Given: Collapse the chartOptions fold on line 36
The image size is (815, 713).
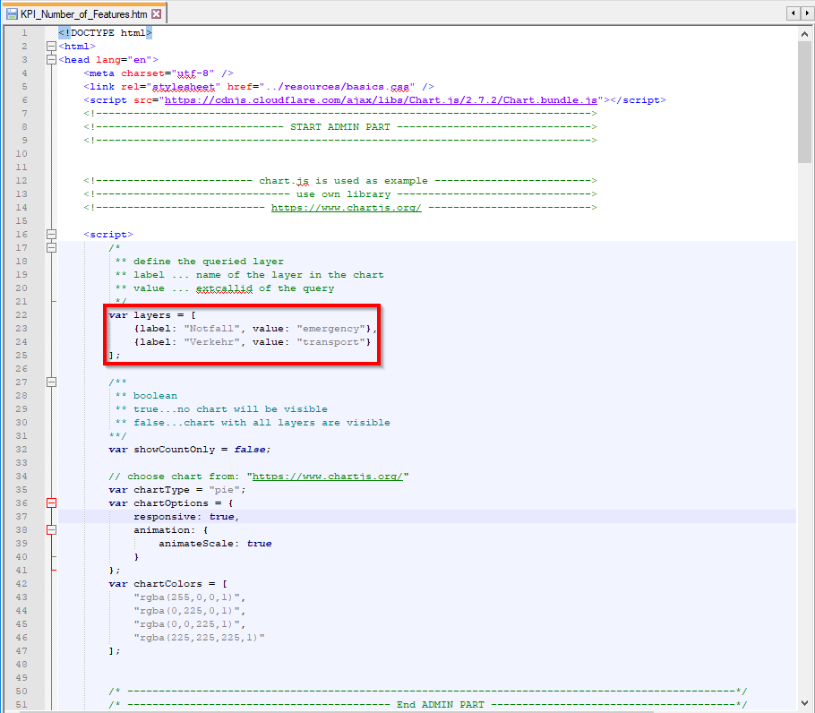Looking at the screenshot, I should coord(51,503).
